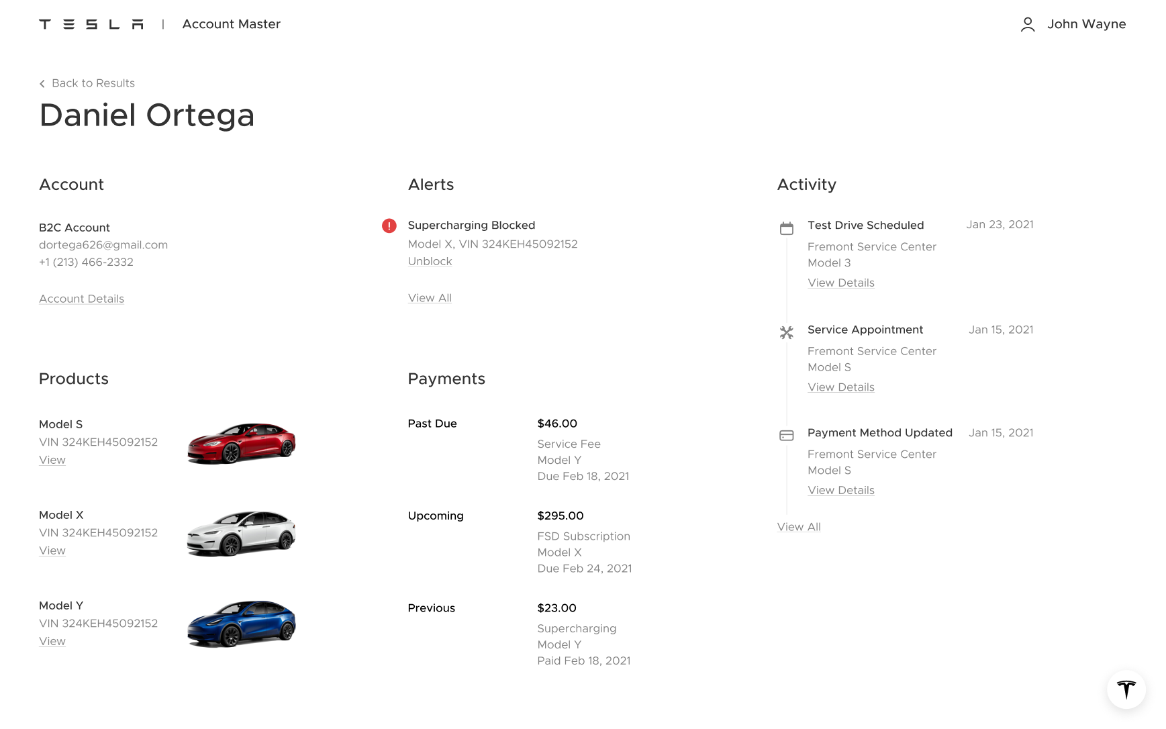This screenshot has height=729, width=1166.
Task: Click the credit card icon for Payment Method Updated
Action: [786, 436]
